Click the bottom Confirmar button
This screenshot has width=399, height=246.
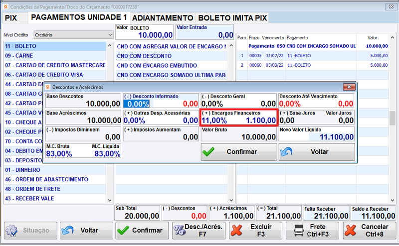point(142,231)
